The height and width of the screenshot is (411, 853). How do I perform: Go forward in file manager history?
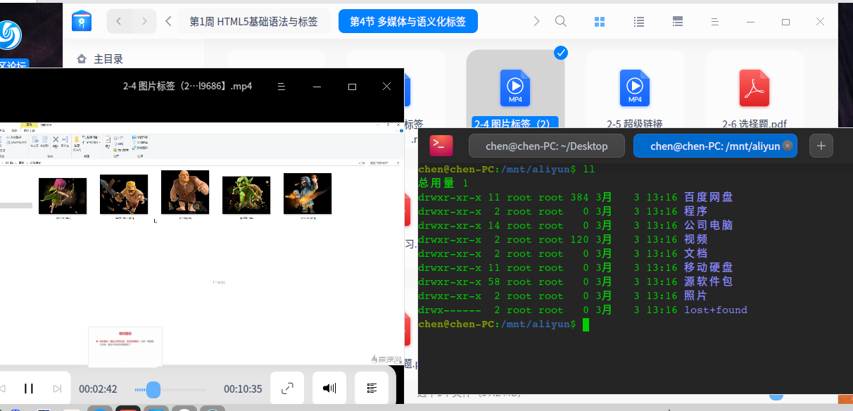(144, 22)
